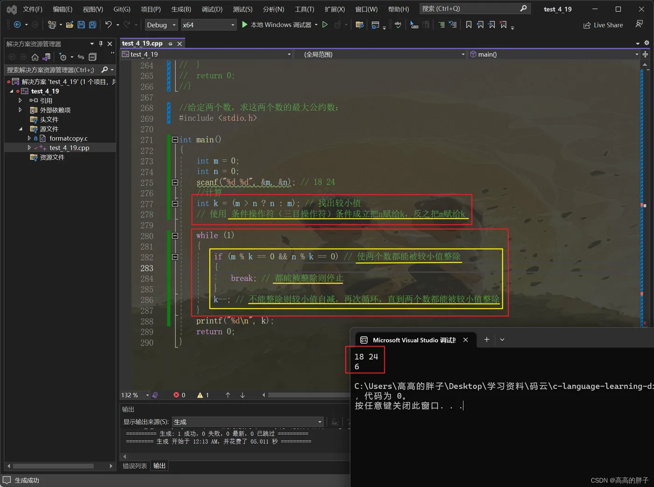Screen dimensions: 654x487
Task: Go to the next bookmark
Action: tap(492, 25)
